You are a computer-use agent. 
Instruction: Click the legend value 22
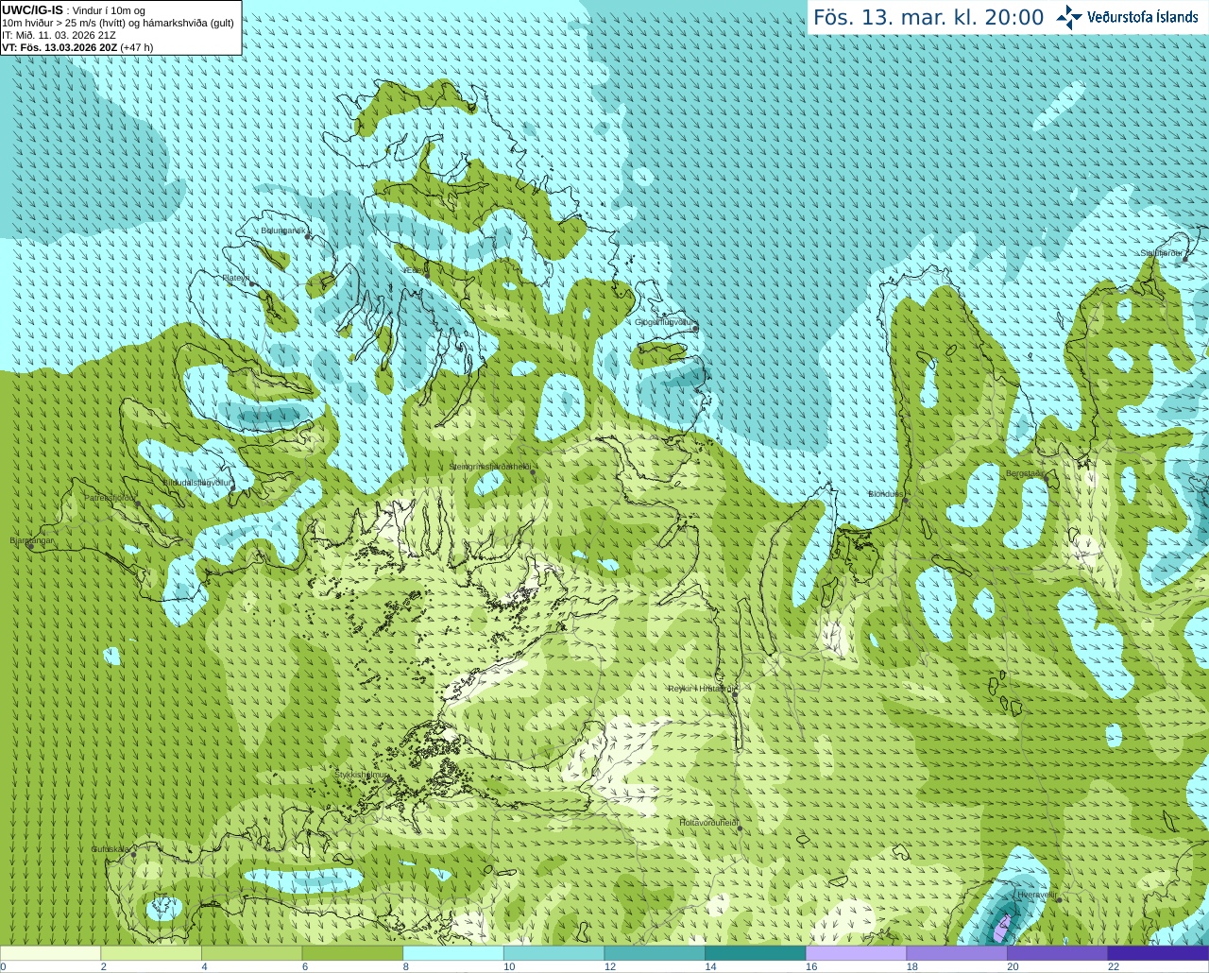[x=1114, y=966]
